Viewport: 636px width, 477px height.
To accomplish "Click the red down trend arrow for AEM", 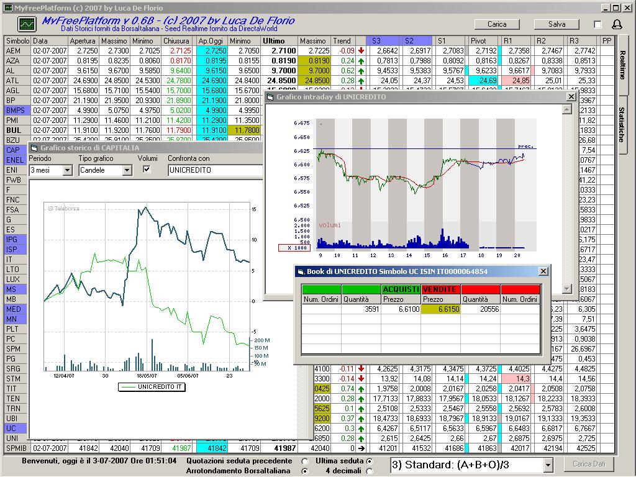I will pyautogui.click(x=361, y=51).
